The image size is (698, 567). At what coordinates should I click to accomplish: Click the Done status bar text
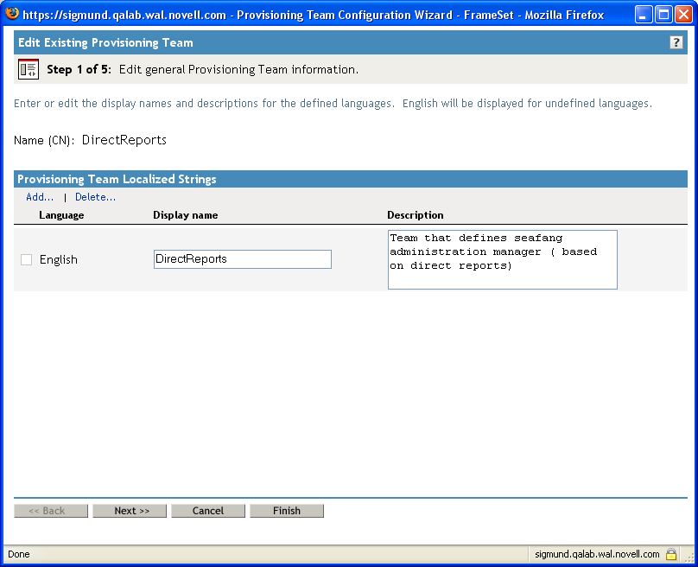(19, 554)
